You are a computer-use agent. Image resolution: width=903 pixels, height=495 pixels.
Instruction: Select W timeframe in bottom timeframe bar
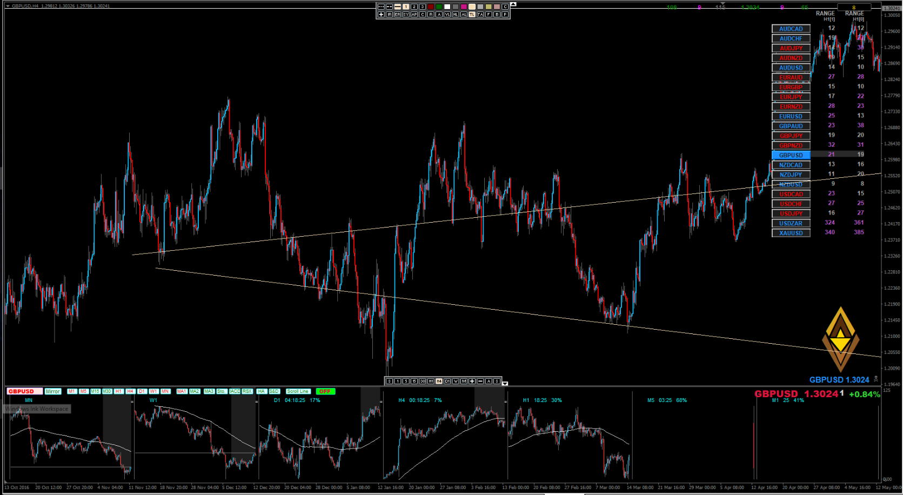tap(456, 382)
